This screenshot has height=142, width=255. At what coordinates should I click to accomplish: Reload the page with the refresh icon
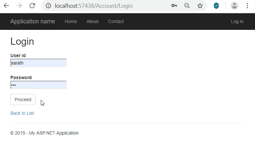click(32, 6)
